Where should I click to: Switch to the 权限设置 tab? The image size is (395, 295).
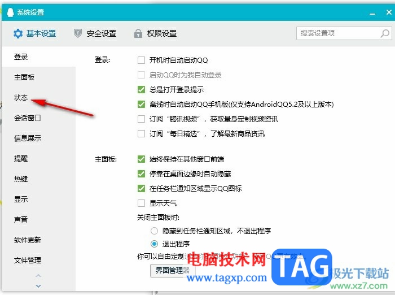tap(155, 33)
